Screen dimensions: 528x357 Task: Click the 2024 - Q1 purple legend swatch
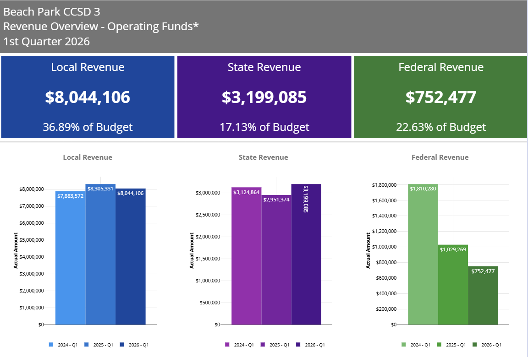point(227,344)
